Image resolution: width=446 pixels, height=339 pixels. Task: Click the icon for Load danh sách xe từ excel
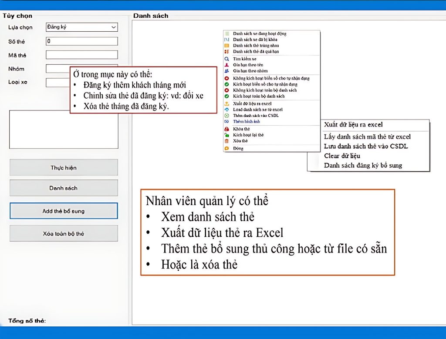point(226,110)
